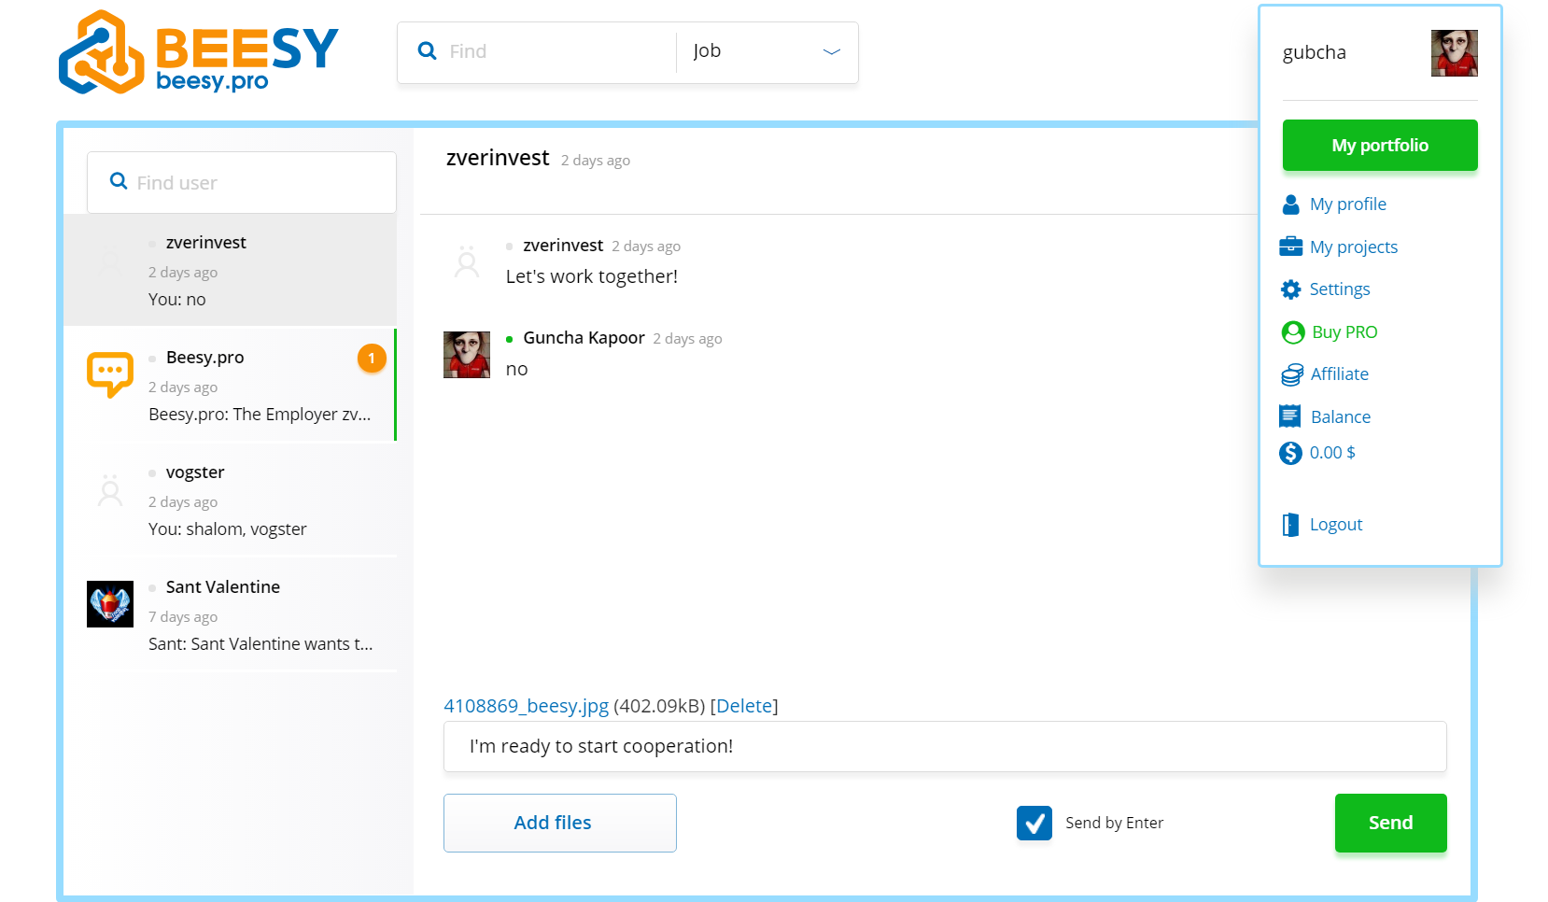Image resolution: width=1548 pixels, height=902 pixels.
Task: Click the Add files button
Action: 560,823
